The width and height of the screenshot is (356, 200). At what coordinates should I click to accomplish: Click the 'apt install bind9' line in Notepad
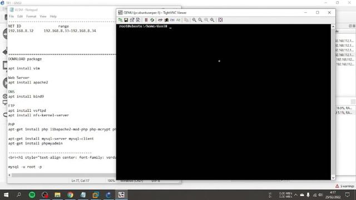pyautogui.click(x=26, y=96)
